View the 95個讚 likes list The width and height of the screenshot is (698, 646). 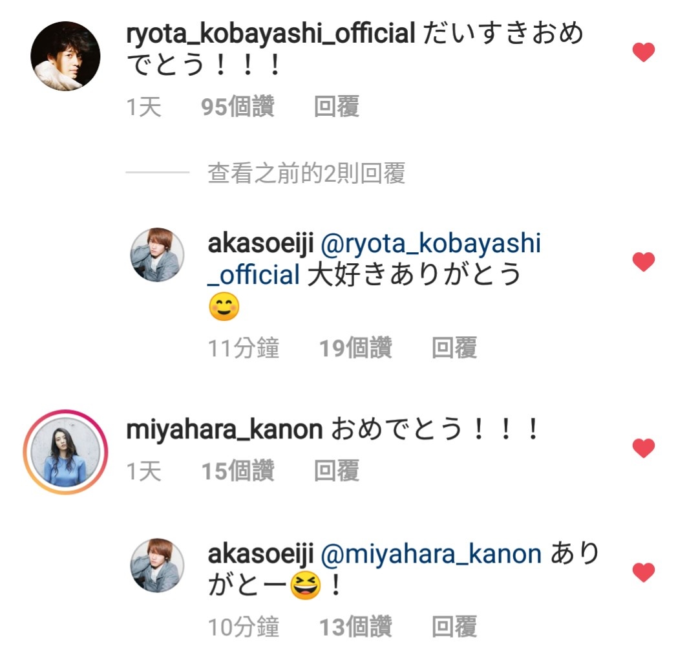coord(238,107)
